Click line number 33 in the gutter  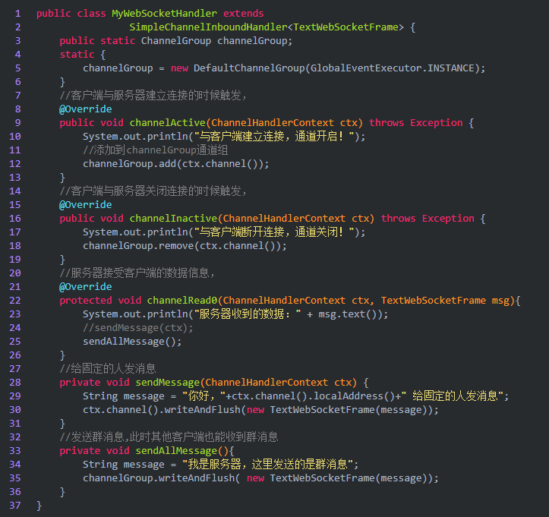(15, 450)
